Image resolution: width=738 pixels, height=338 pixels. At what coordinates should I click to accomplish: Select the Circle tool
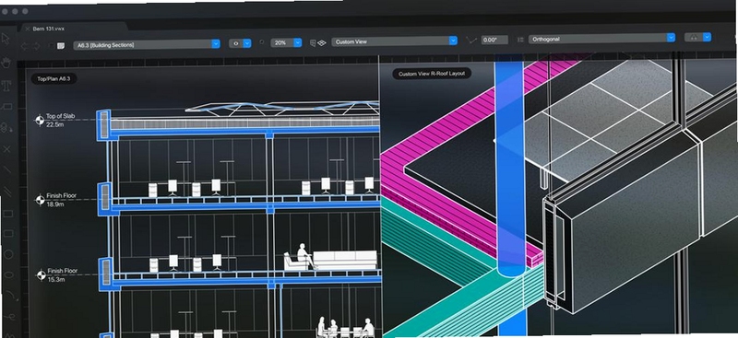coord(8,254)
